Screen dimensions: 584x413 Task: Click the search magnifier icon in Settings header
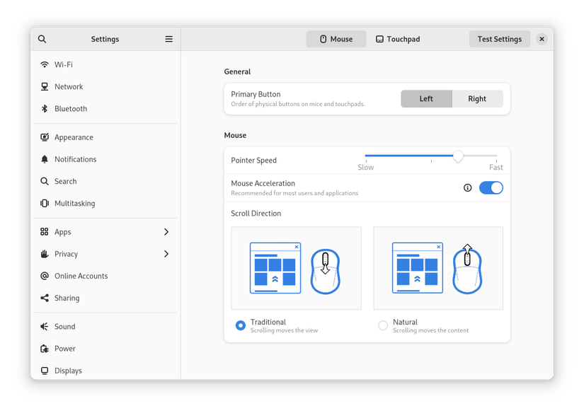coord(42,40)
